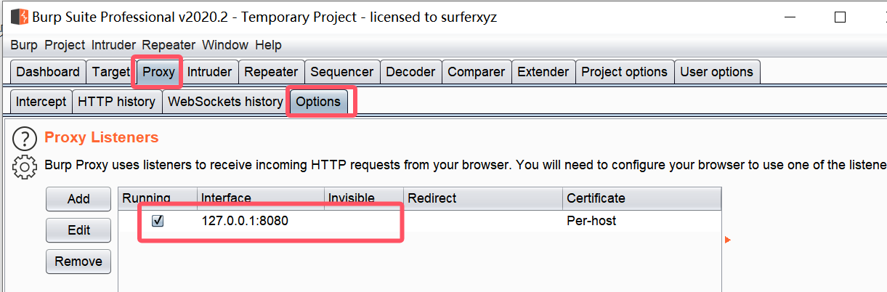Open the Burp menu

click(x=24, y=45)
